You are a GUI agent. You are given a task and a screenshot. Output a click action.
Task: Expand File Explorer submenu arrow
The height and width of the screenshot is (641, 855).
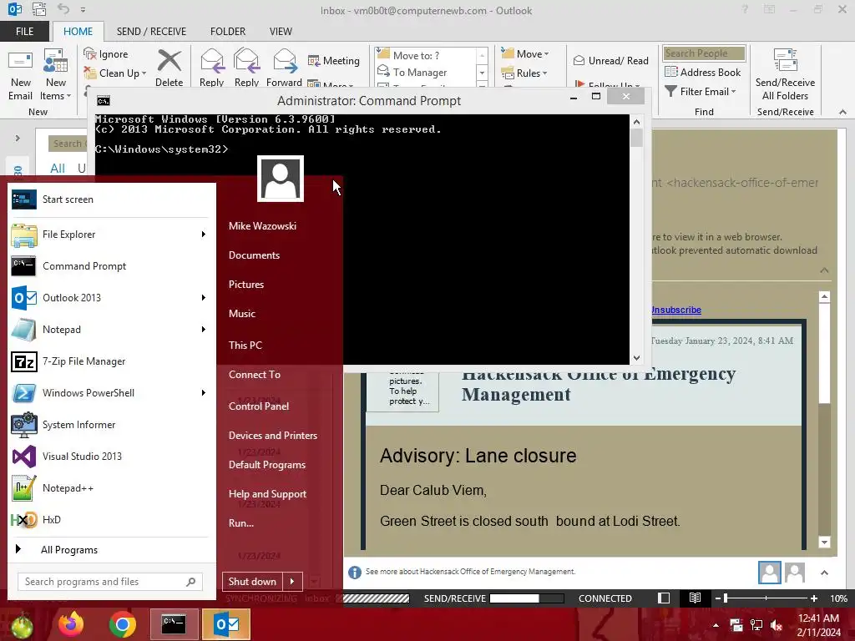pos(204,235)
